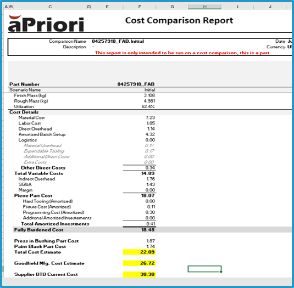
Task: Click the aPriori logo image
Action: (x=46, y=24)
